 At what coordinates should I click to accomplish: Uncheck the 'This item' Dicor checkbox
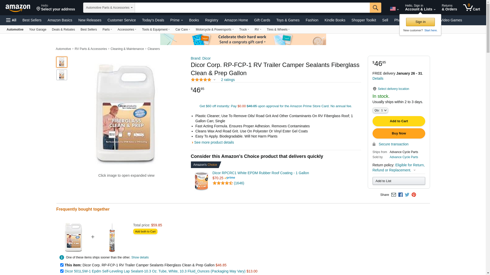pyautogui.click(x=62, y=265)
